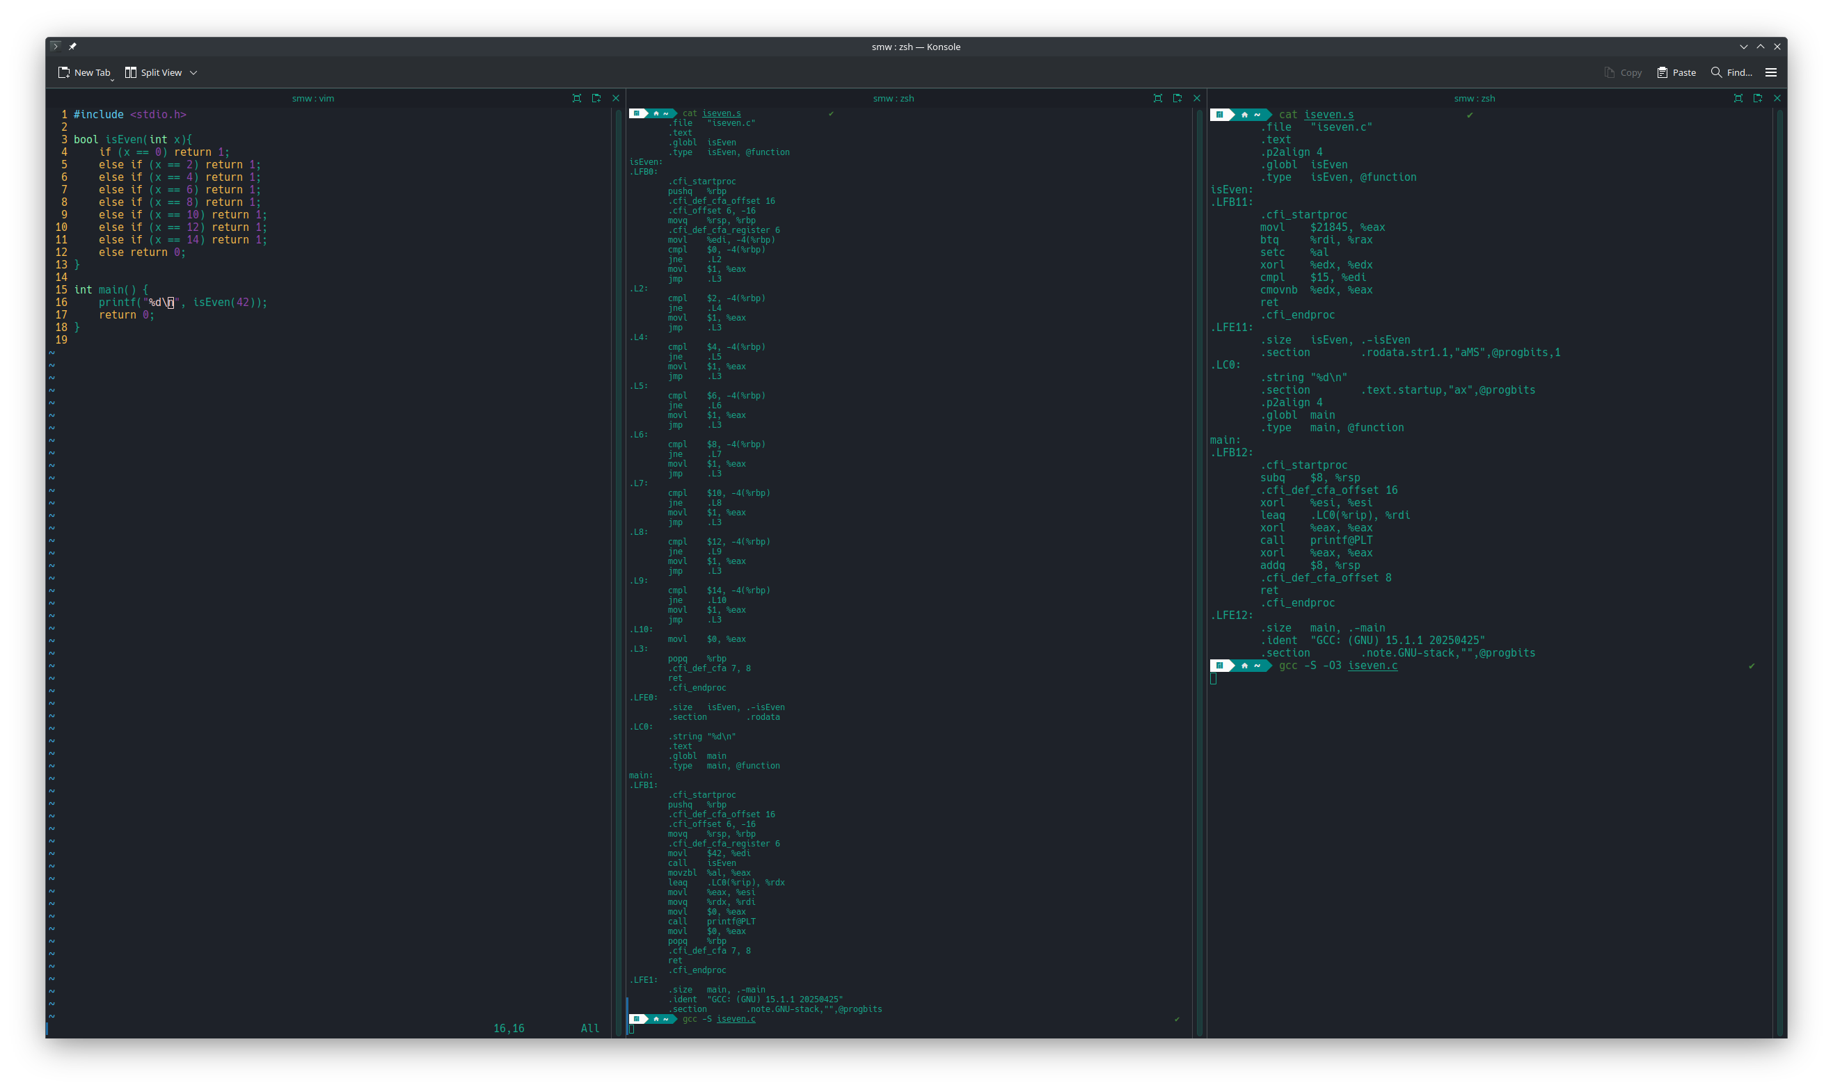The width and height of the screenshot is (1833, 1092).
Task: Click 'movl $21845, %eax' in right pane
Action: (1322, 227)
